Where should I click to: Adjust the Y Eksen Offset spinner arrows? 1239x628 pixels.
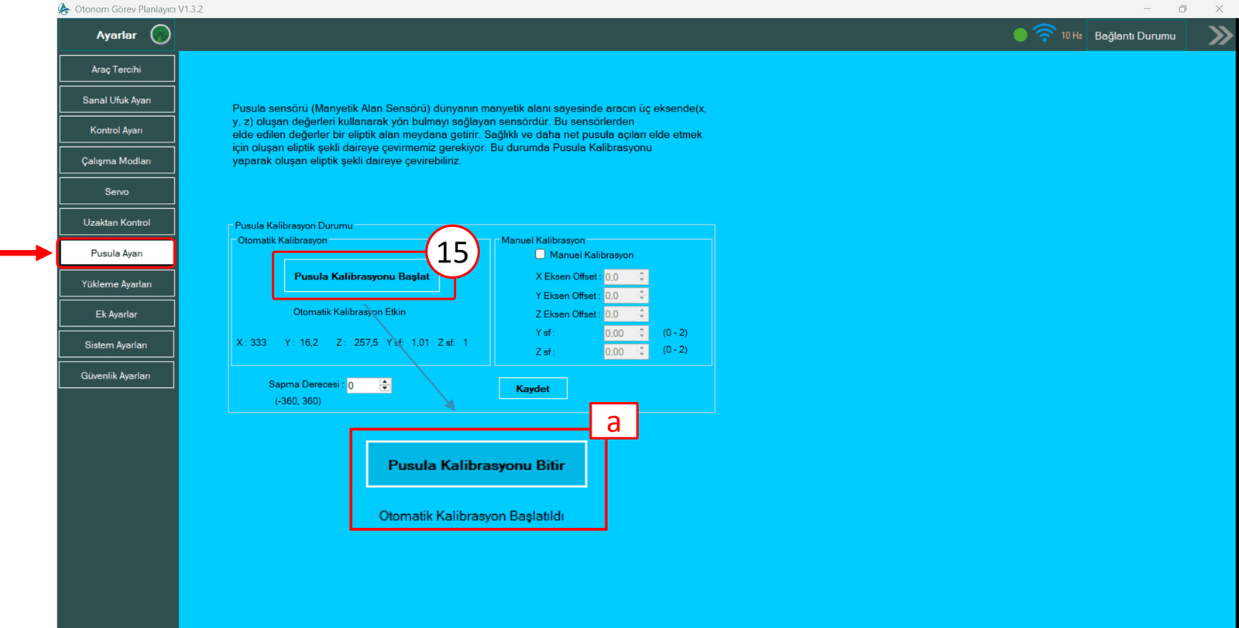point(642,296)
